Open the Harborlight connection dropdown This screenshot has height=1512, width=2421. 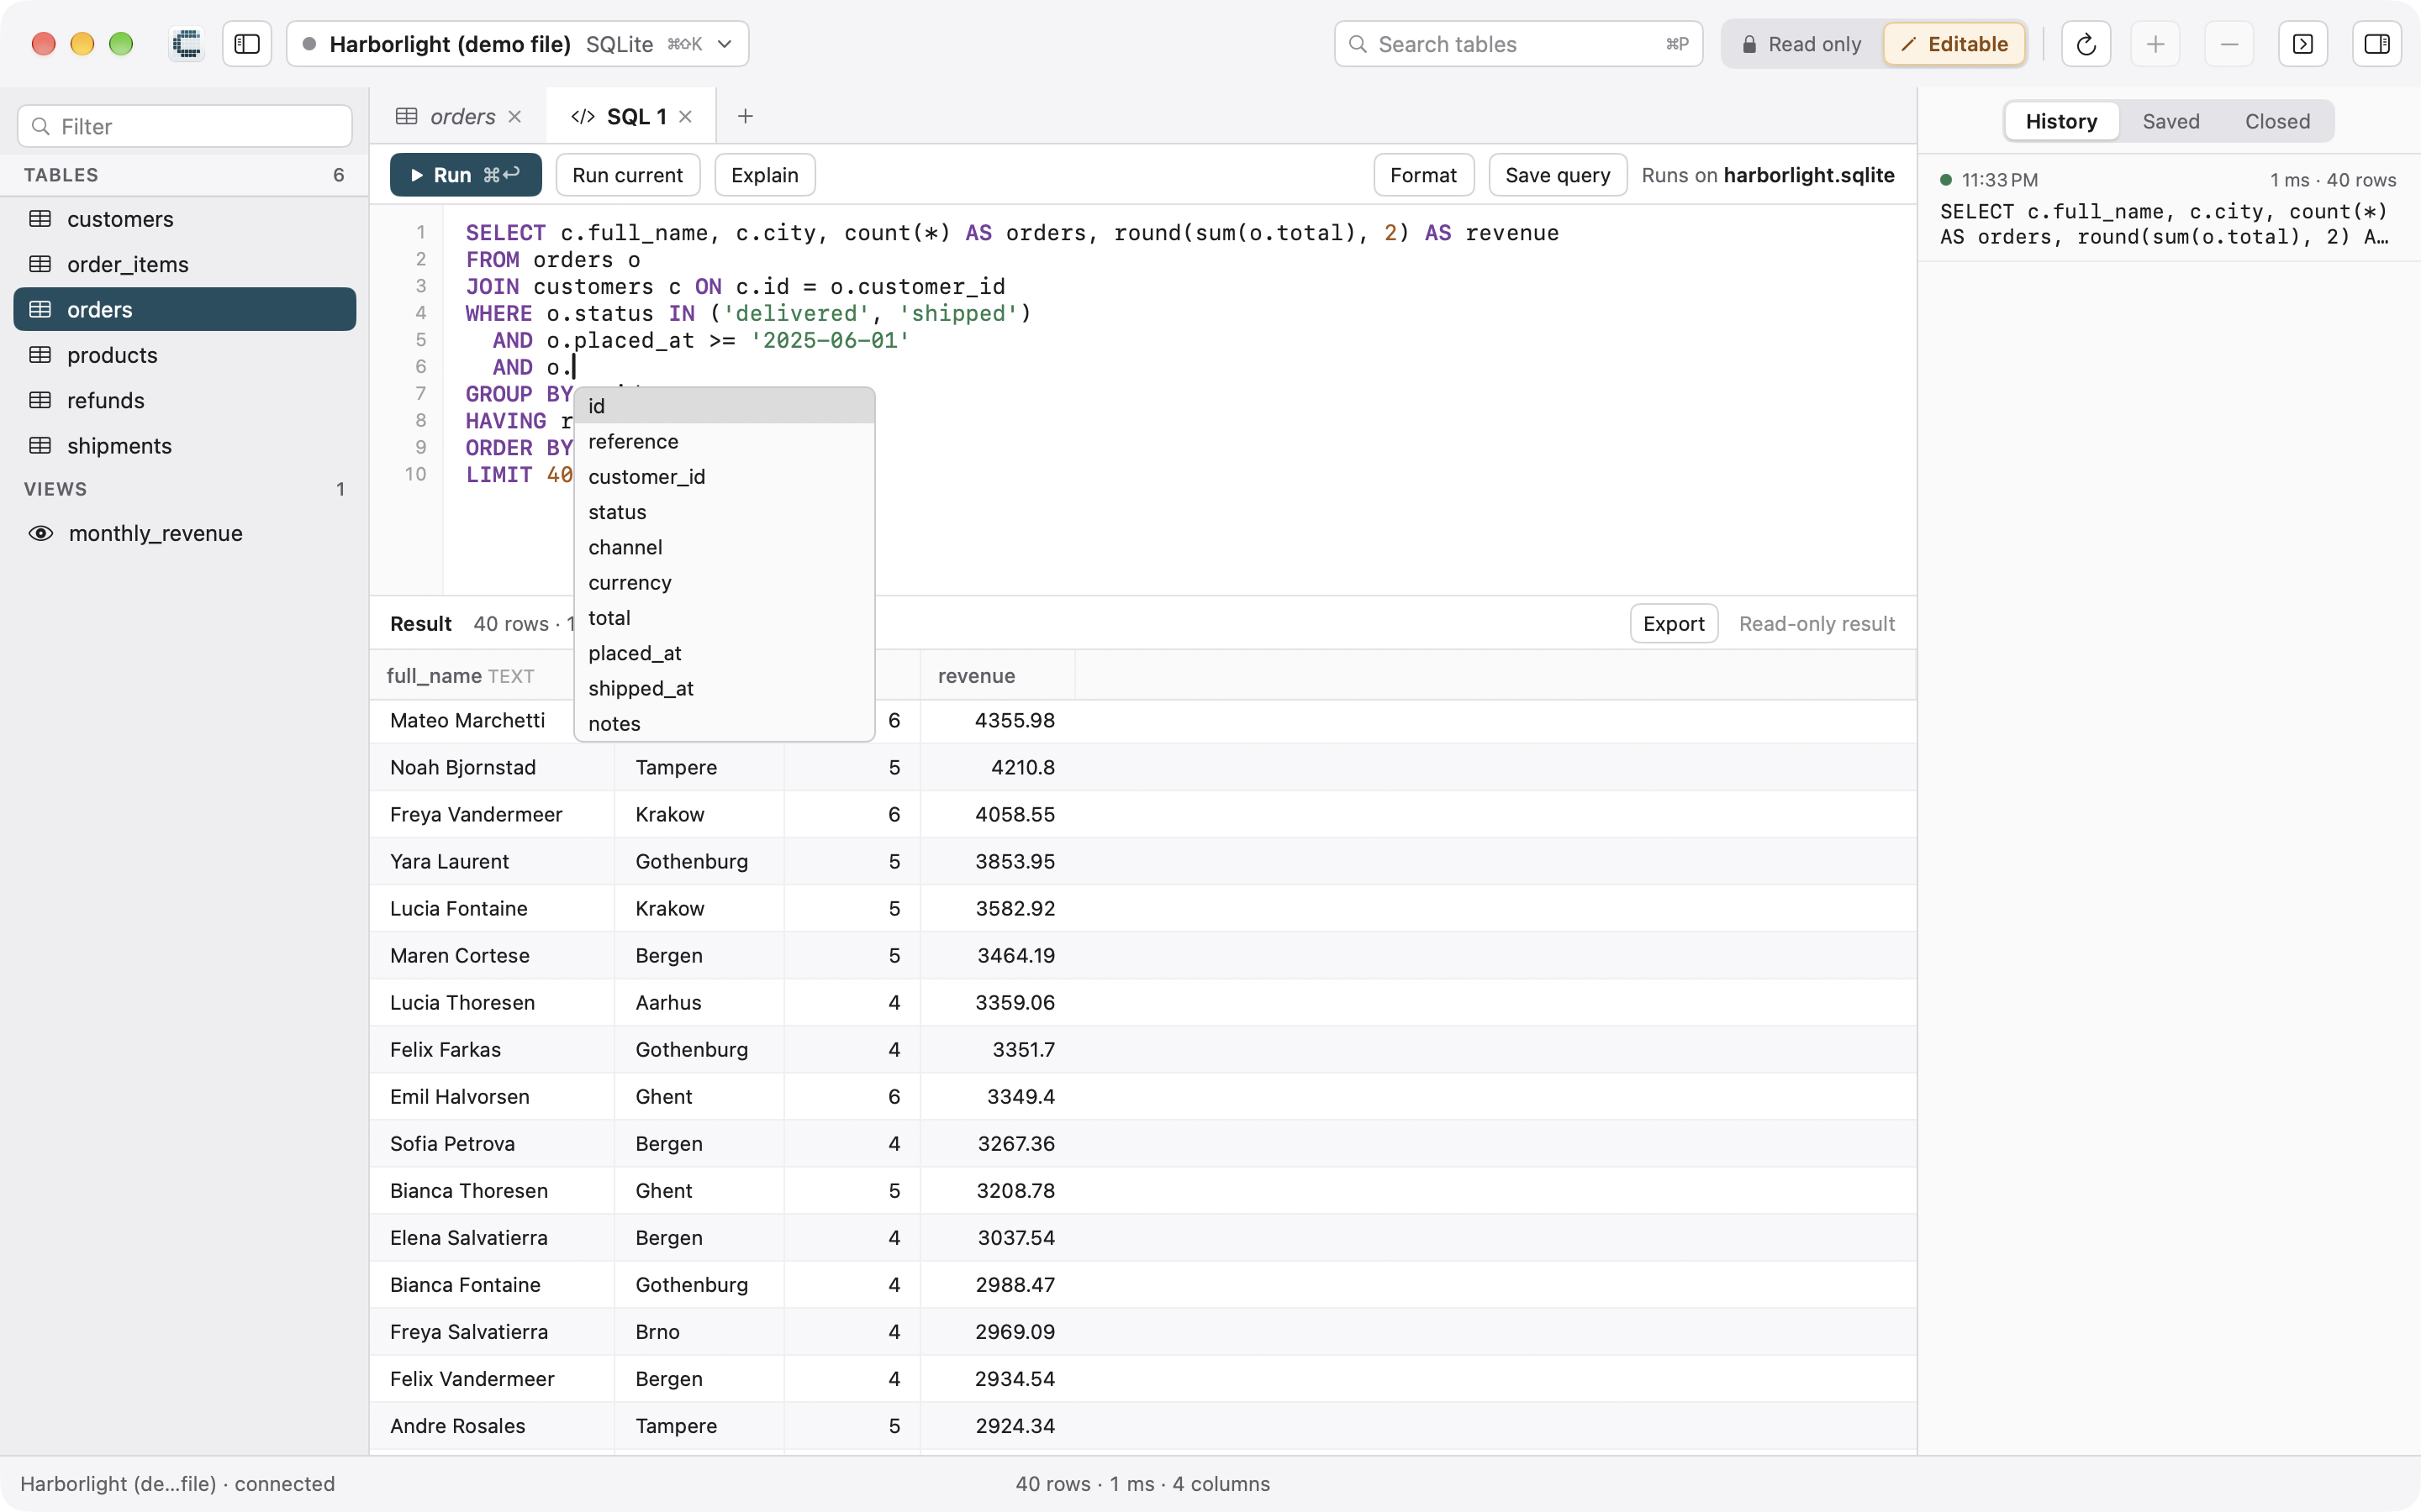pyautogui.click(x=517, y=44)
